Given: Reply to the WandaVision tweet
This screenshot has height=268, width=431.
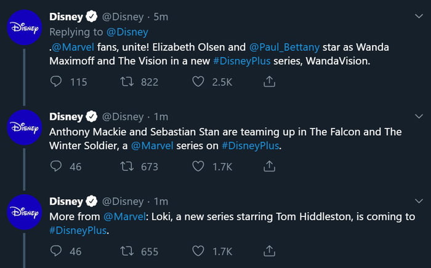Looking at the screenshot, I should pyautogui.click(x=56, y=82).
